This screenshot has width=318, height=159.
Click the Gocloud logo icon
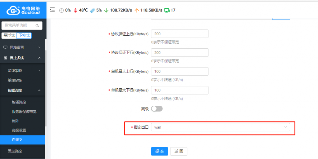tap(13, 10)
